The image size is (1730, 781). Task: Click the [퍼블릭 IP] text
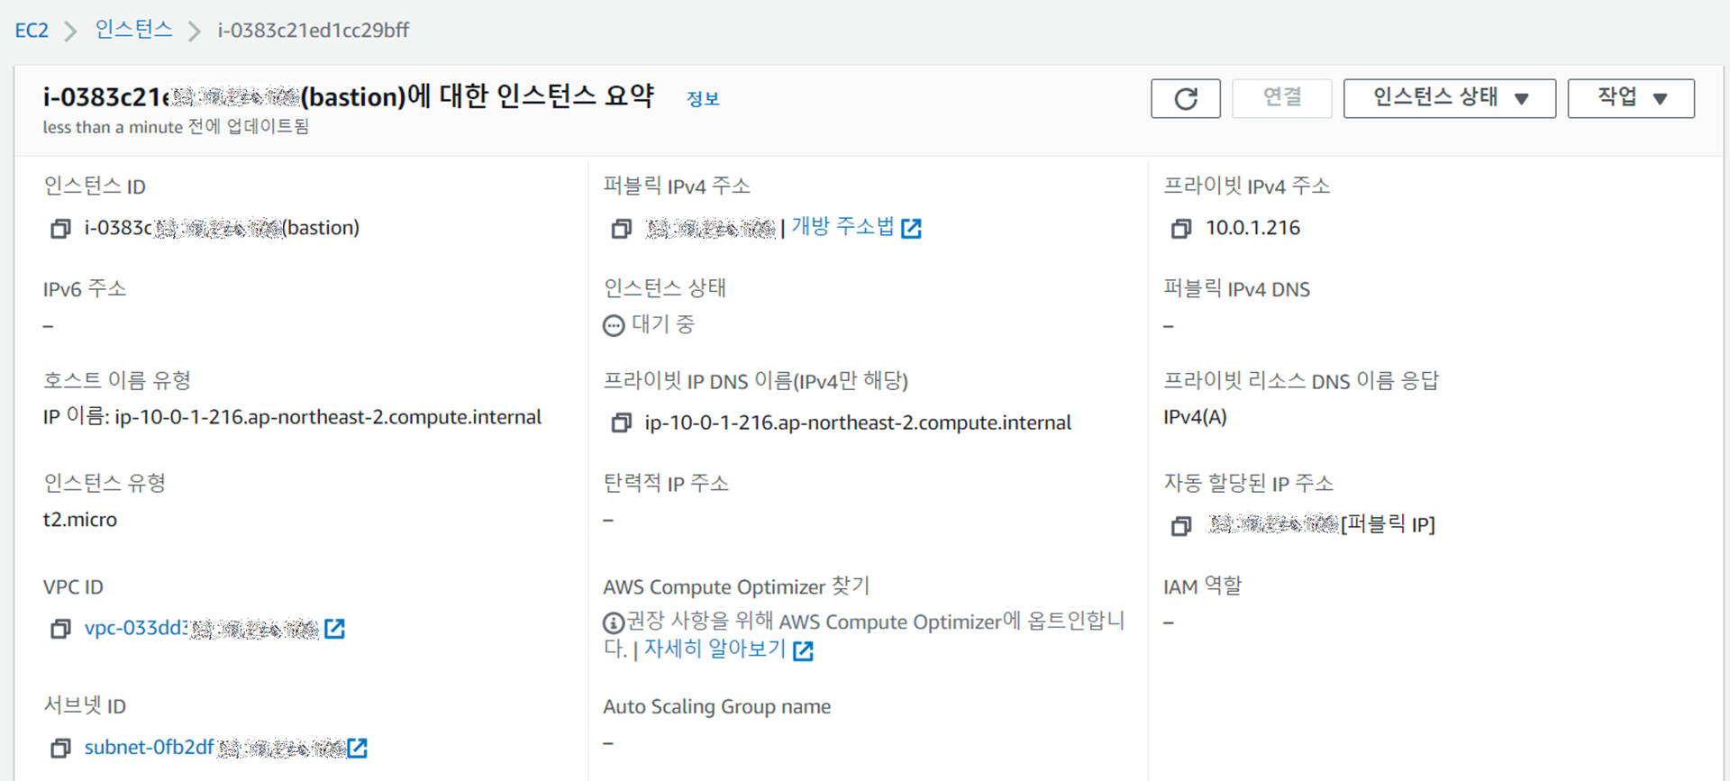pos(1388,524)
